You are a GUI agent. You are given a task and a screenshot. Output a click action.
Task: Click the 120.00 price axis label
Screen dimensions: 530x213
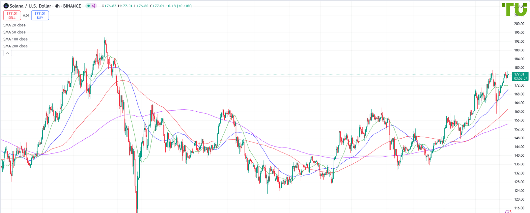pyautogui.click(x=519, y=199)
